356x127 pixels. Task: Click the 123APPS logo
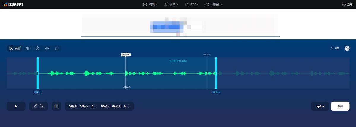pos(14,4)
